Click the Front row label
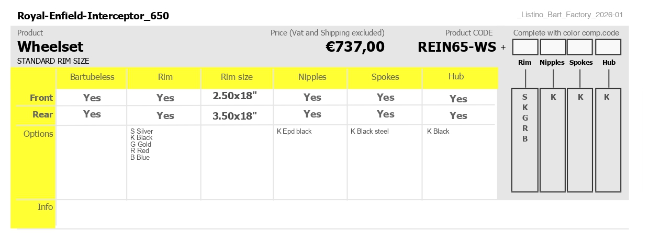This screenshot has height=247, width=649. 41,98
